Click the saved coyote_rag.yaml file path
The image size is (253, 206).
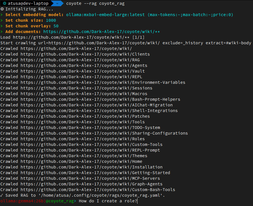[x=100, y=195]
